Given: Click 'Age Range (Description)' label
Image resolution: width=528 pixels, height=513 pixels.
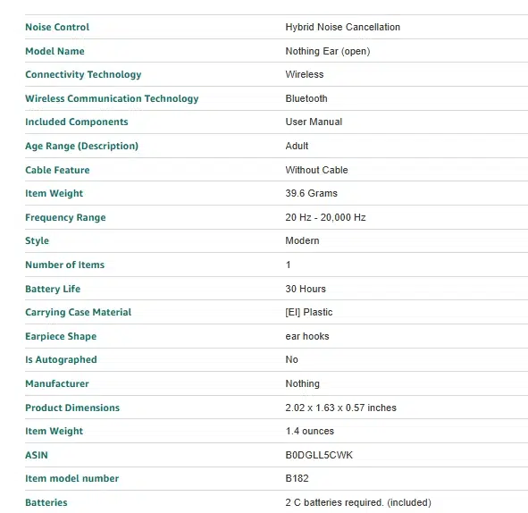Looking at the screenshot, I should click(x=82, y=147).
